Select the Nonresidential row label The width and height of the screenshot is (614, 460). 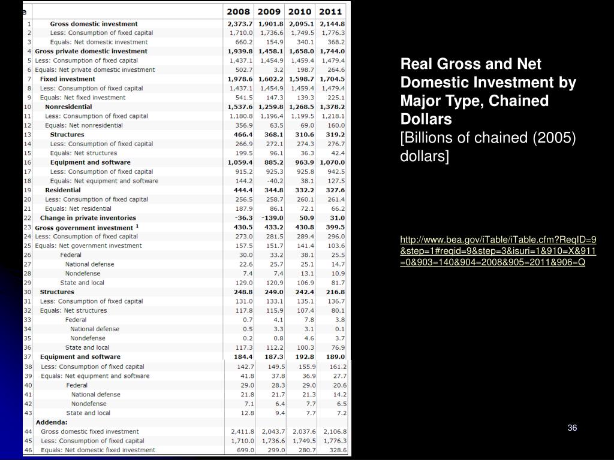tap(68, 107)
